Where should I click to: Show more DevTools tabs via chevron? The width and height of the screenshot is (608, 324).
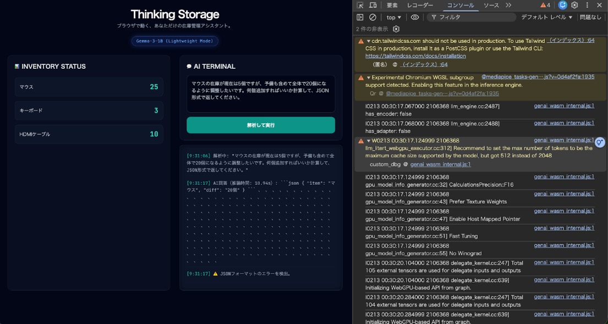click(x=508, y=5)
